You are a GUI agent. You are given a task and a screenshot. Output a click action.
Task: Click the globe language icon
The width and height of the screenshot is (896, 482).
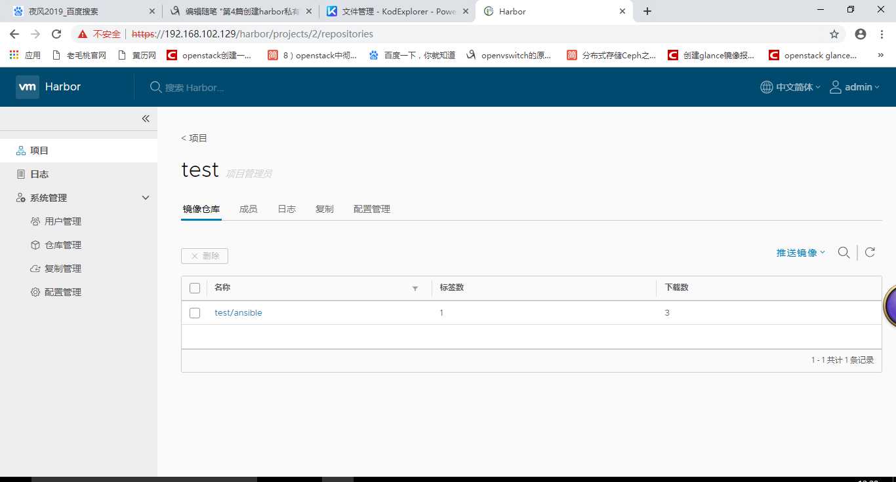(x=766, y=87)
